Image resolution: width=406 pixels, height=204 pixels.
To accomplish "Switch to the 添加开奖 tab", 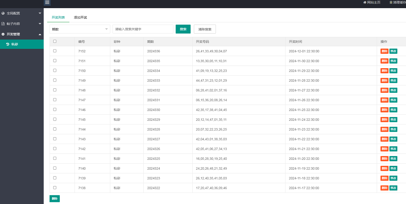I will click(80, 17).
